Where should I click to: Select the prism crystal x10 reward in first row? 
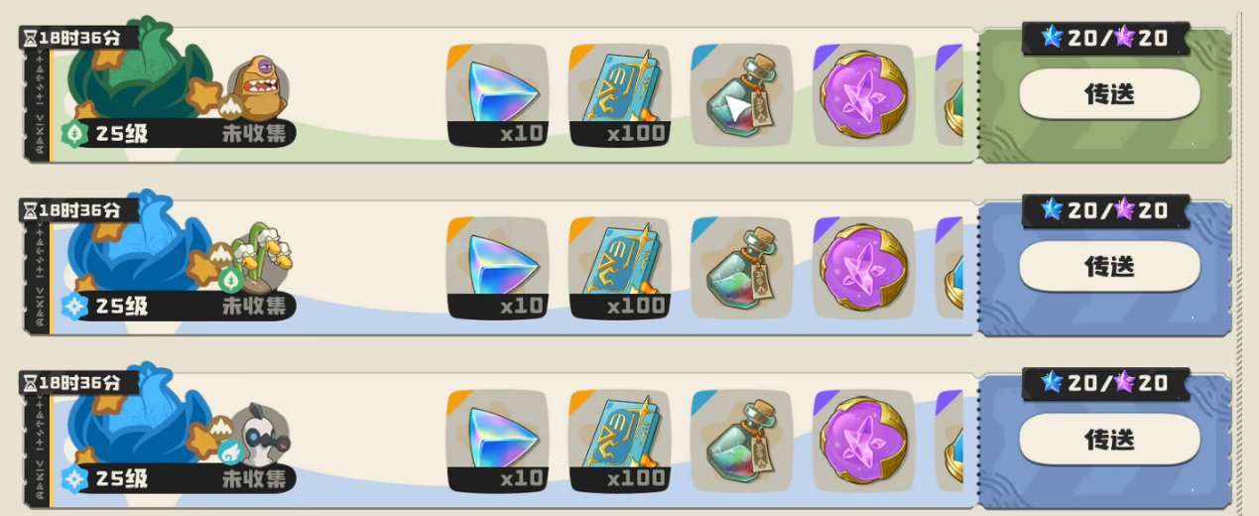click(x=497, y=95)
